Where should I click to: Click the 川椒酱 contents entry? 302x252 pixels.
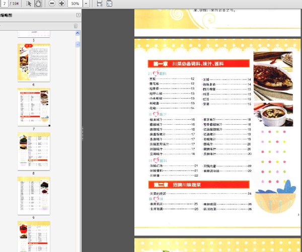174,176
